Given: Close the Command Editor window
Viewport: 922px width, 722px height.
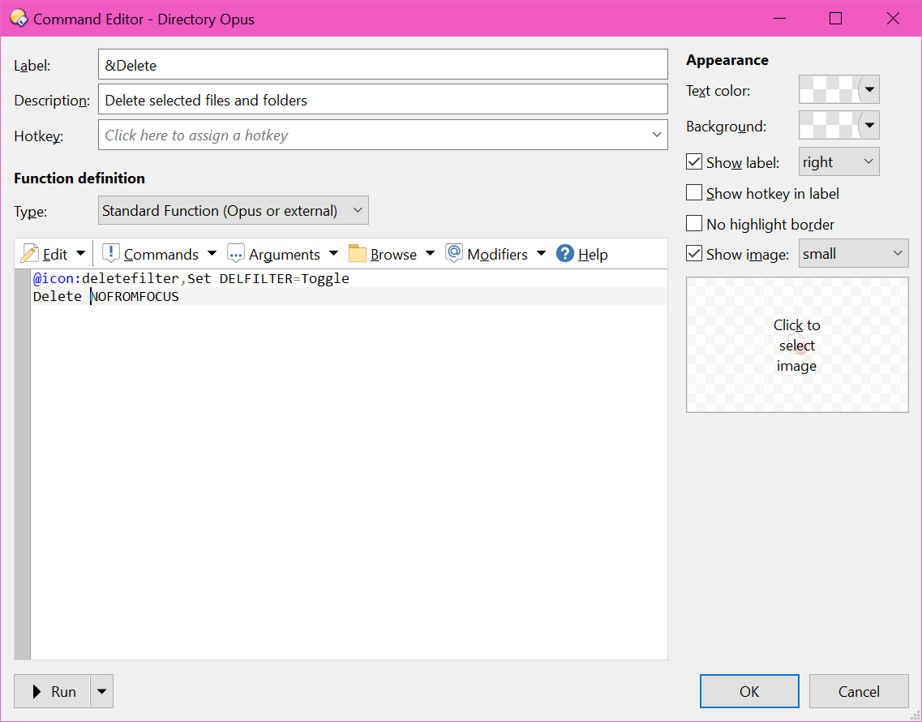Looking at the screenshot, I should pos(893,18).
